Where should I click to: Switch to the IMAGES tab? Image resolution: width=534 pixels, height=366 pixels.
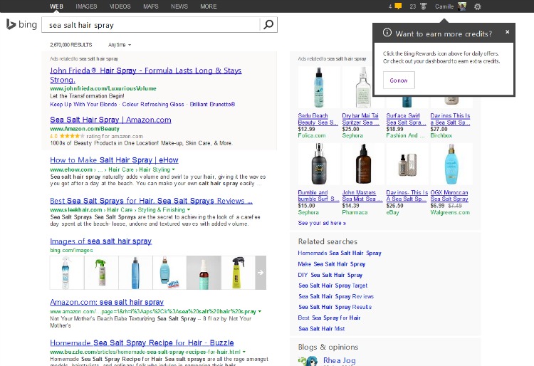coord(86,6)
